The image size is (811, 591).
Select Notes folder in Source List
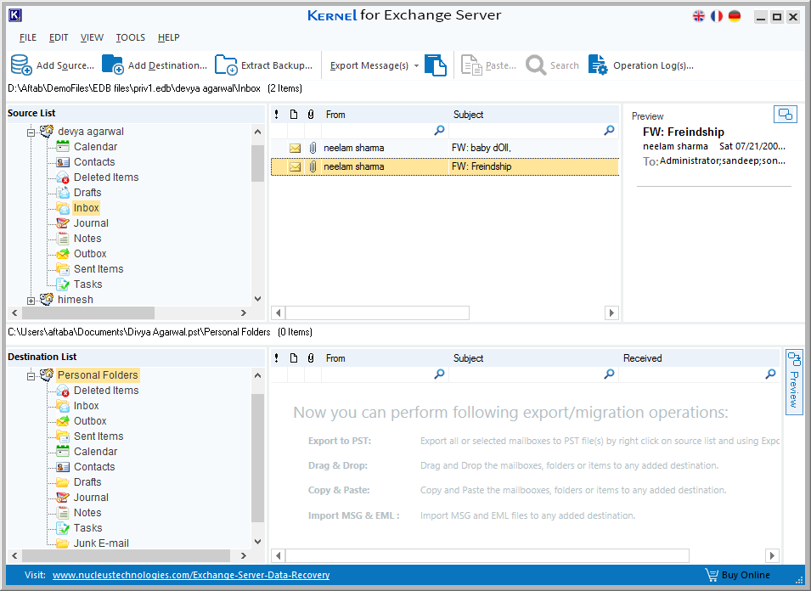[x=87, y=239]
